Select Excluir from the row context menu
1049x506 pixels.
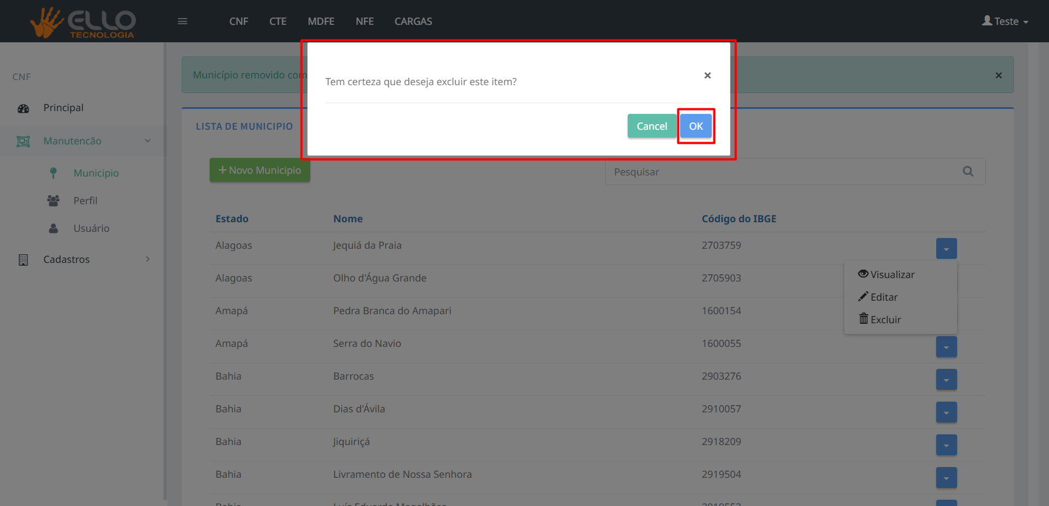[880, 320]
